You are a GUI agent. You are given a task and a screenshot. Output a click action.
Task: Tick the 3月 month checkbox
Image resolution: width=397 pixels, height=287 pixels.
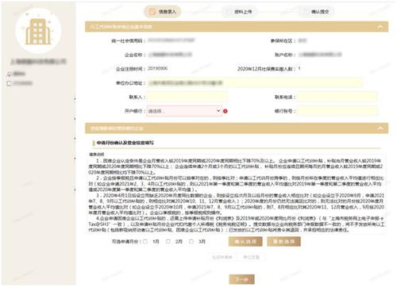coord(191,241)
